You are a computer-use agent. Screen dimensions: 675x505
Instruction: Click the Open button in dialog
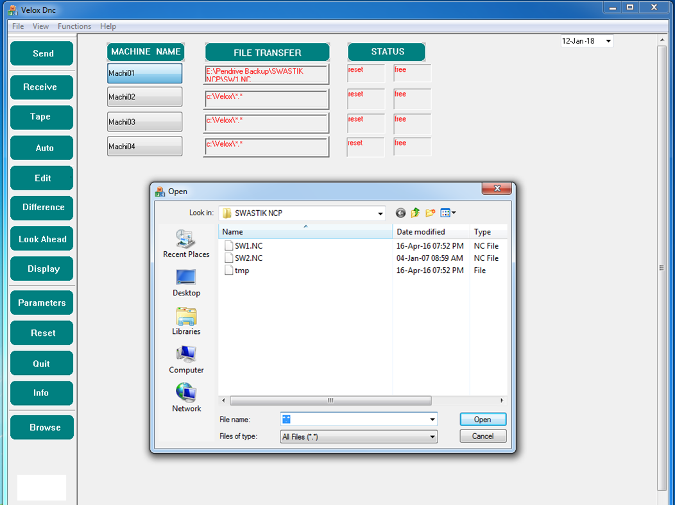coord(483,420)
